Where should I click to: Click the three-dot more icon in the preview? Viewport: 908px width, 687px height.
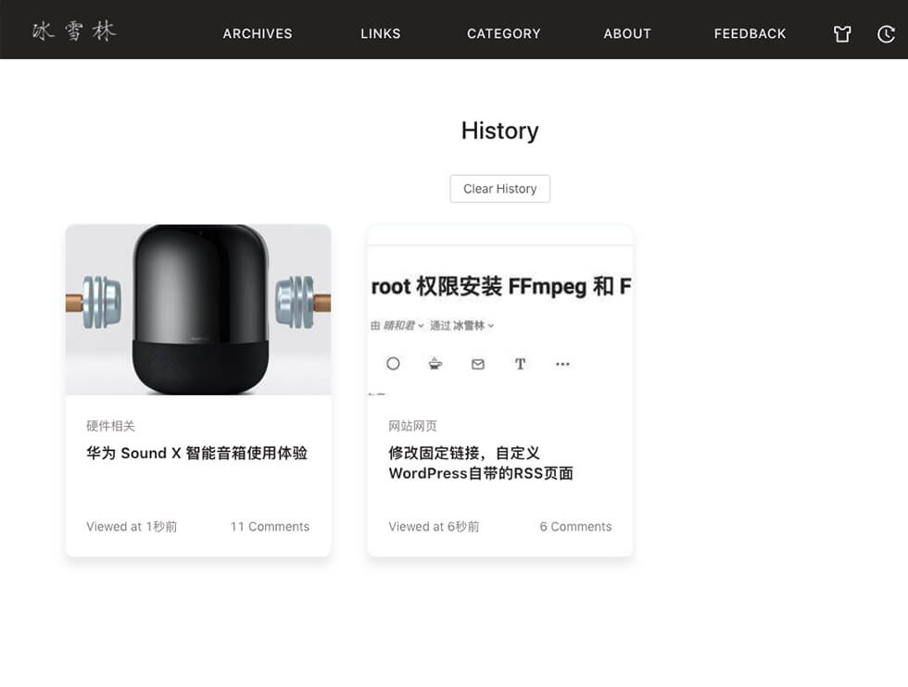point(562,364)
